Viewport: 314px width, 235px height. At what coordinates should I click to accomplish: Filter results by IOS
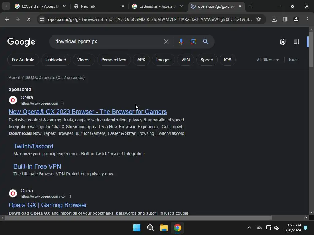(228, 60)
